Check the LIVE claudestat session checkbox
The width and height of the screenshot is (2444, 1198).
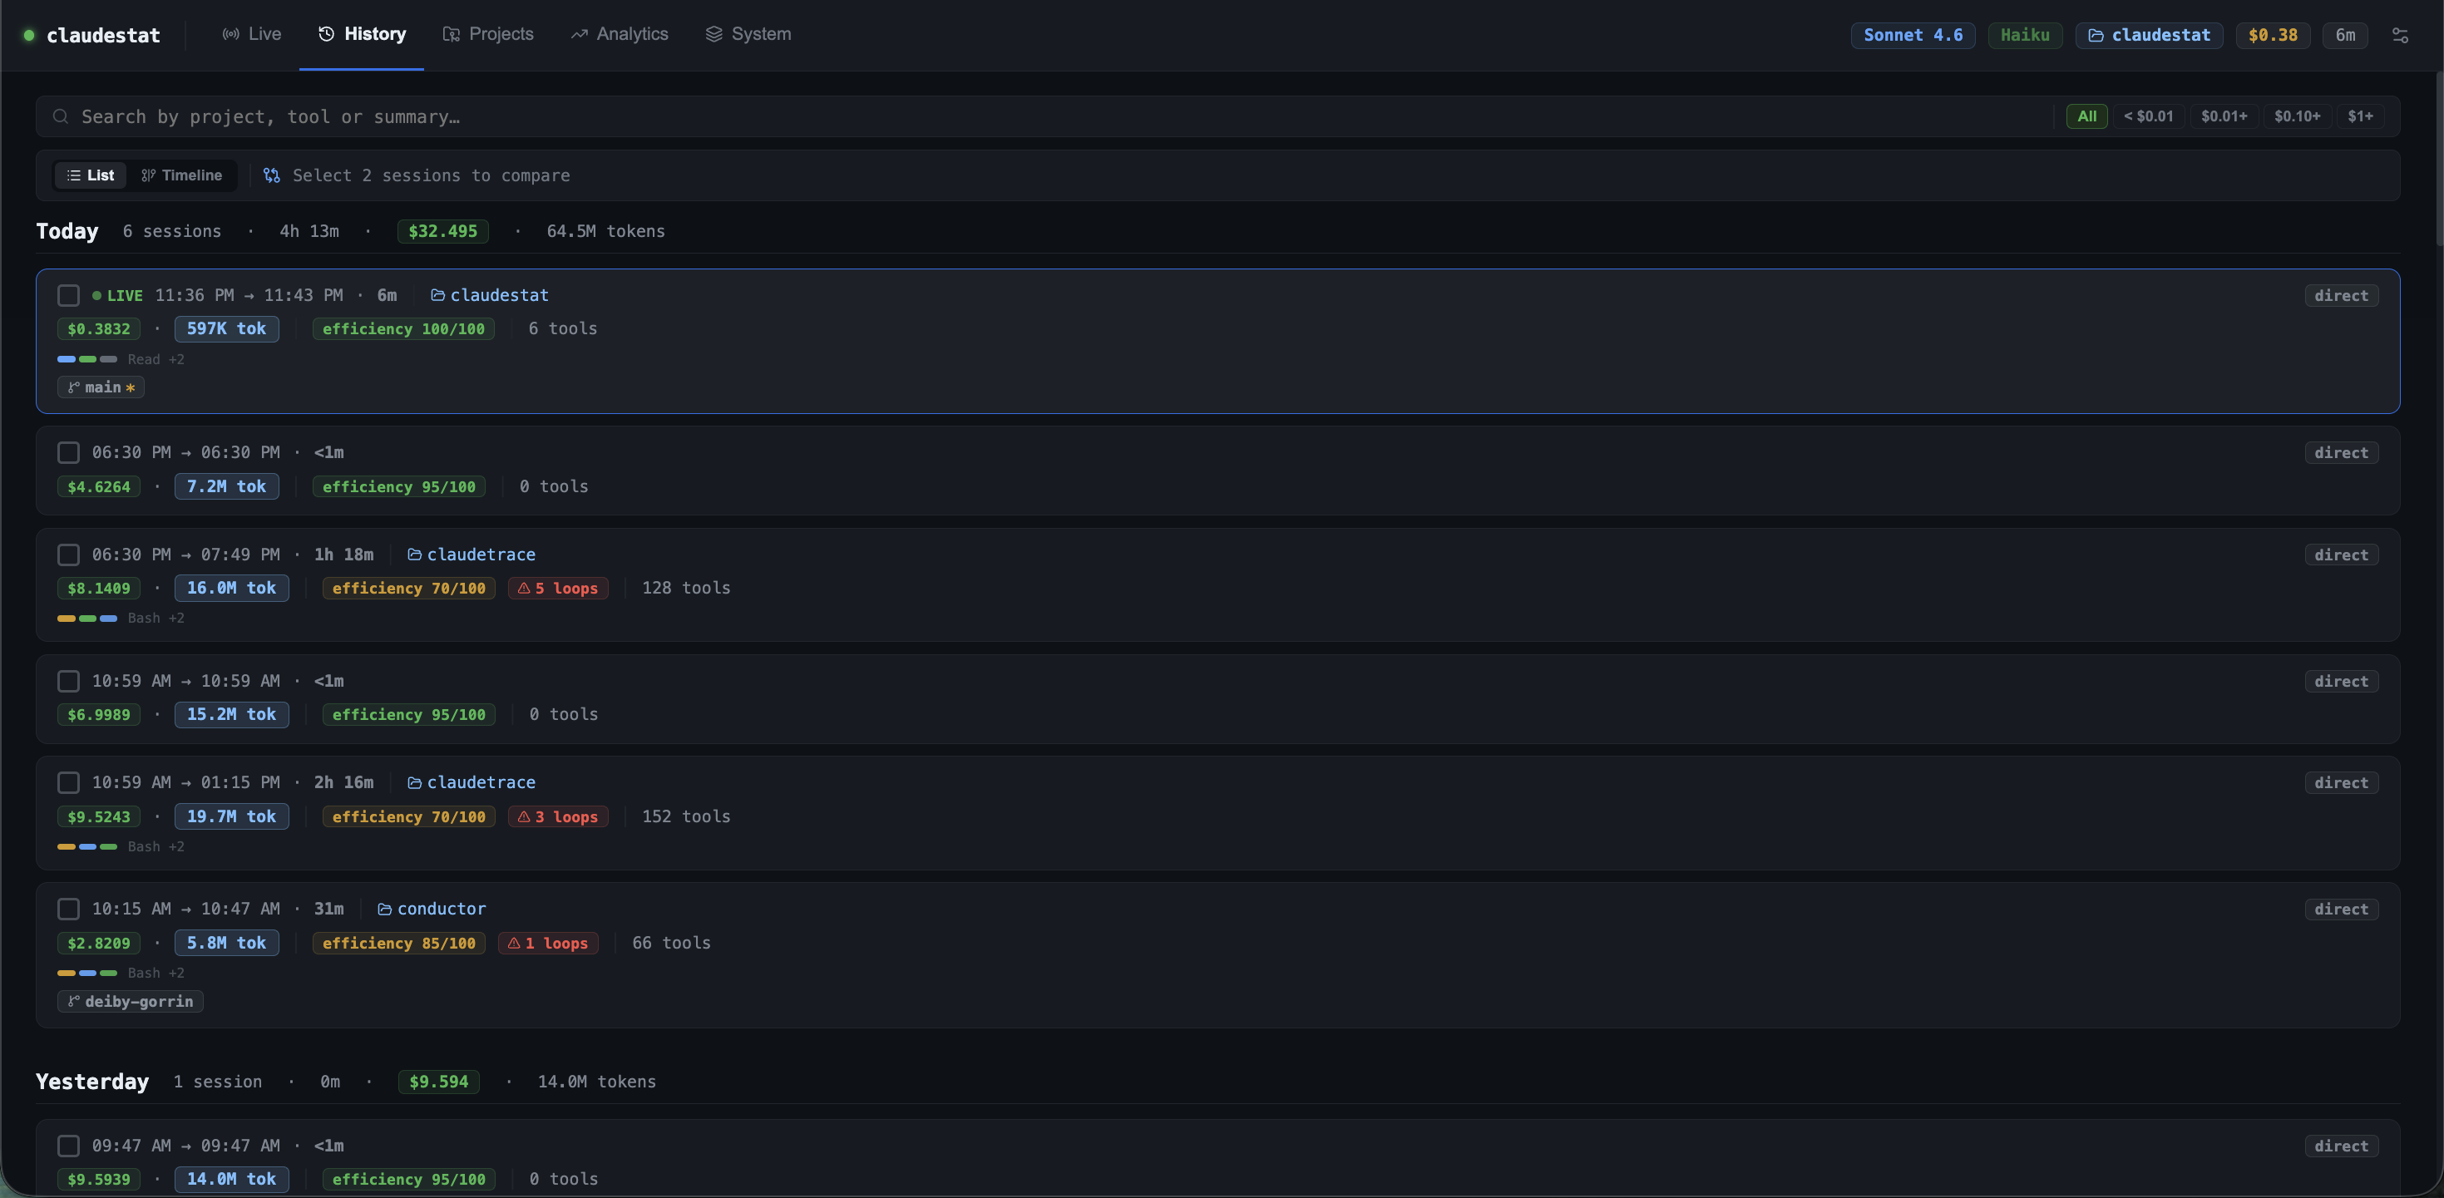68,296
